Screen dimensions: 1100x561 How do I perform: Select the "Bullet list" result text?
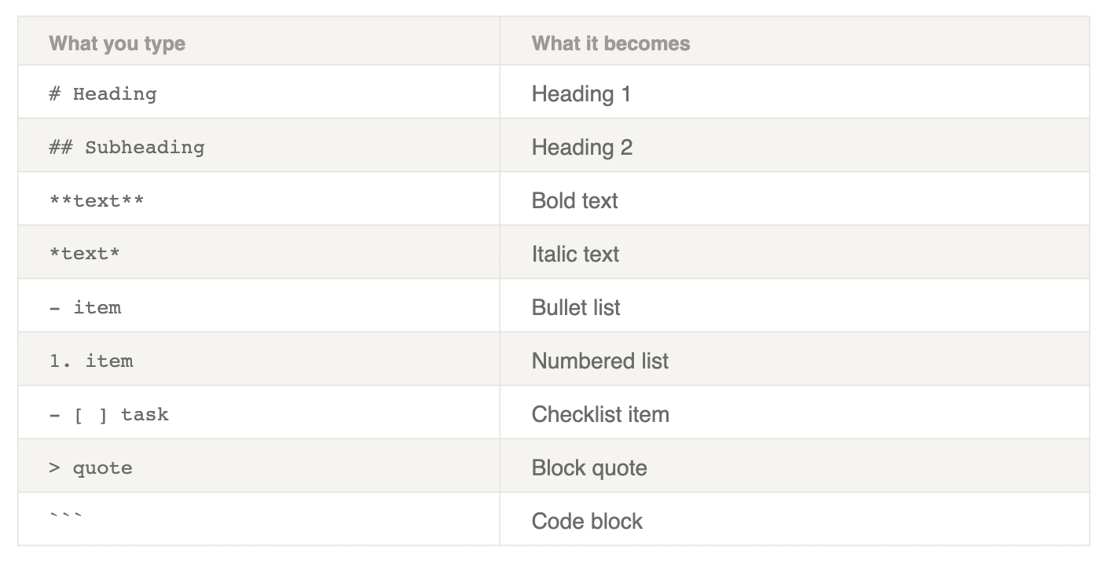point(575,308)
